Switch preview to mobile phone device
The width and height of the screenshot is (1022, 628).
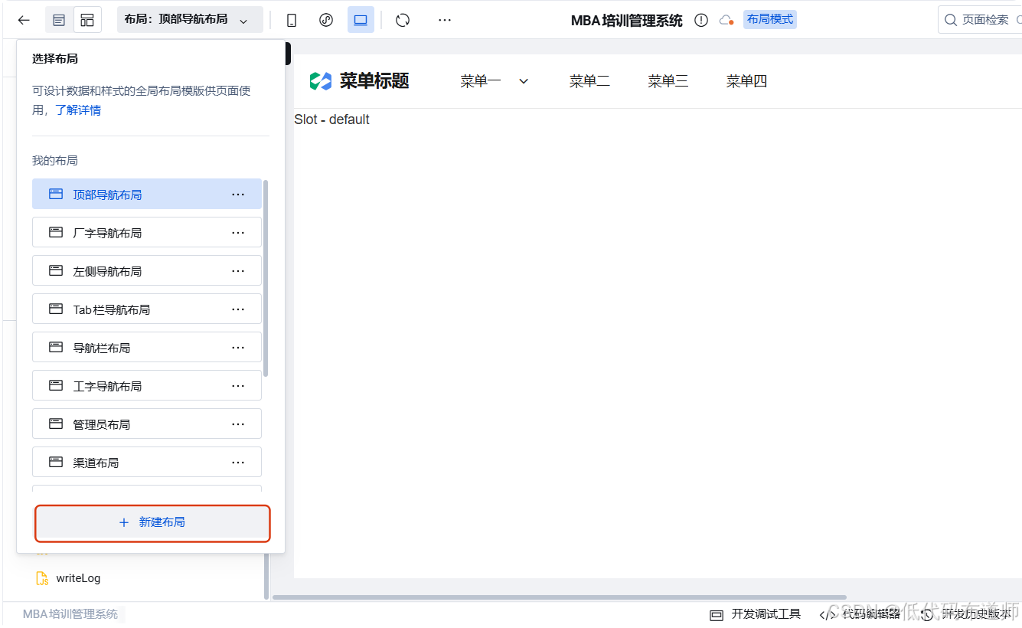pos(292,20)
